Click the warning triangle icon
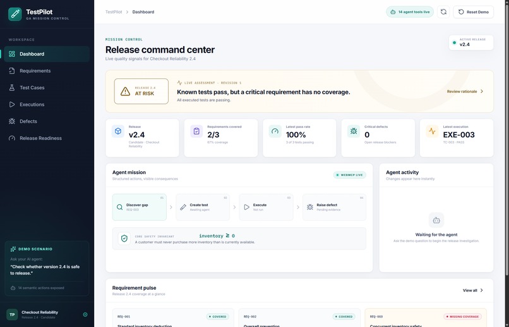 pyautogui.click(x=125, y=92)
